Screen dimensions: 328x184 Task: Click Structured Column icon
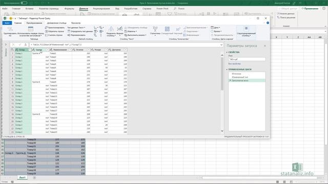pyautogui.click(x=246, y=29)
